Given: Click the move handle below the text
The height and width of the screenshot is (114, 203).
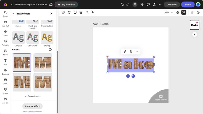Looking at the screenshot, I should [x=128, y=76].
